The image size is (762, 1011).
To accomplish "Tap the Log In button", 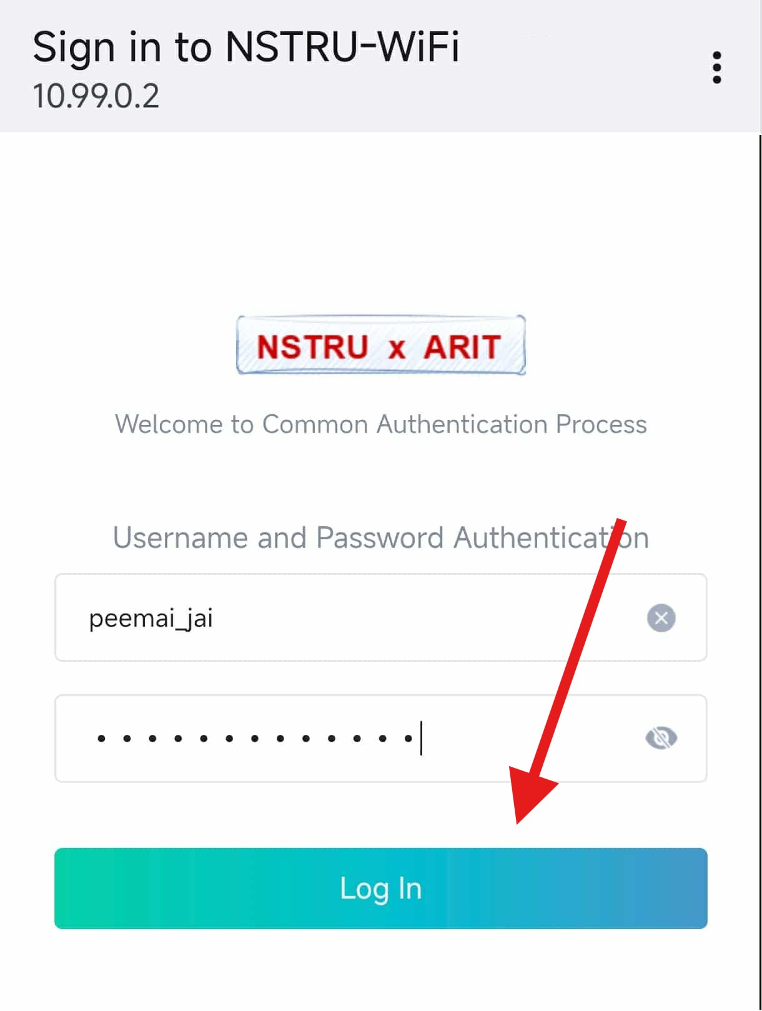I will pos(380,888).
